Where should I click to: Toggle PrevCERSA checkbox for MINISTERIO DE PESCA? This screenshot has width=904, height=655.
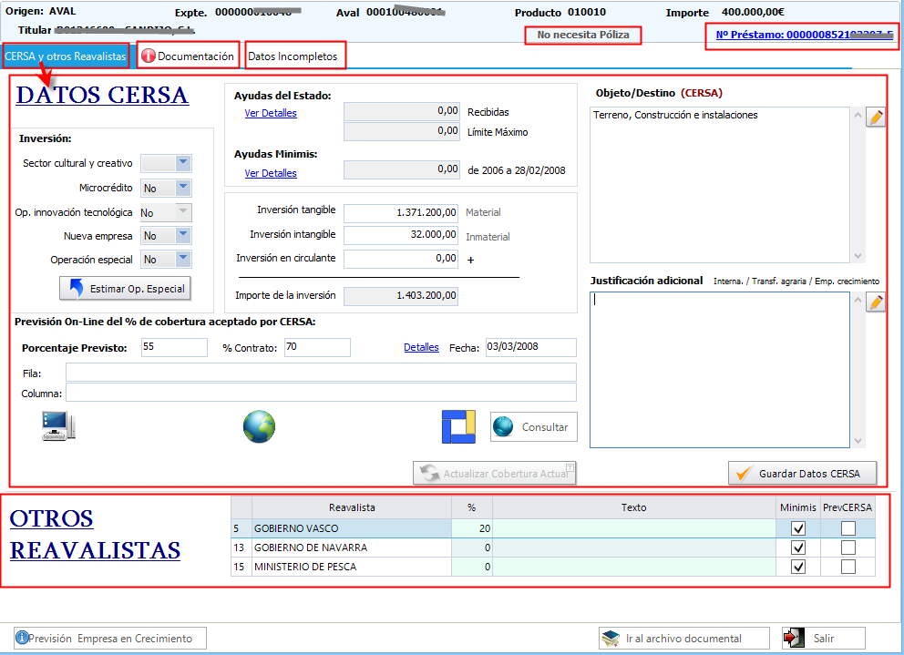click(848, 567)
